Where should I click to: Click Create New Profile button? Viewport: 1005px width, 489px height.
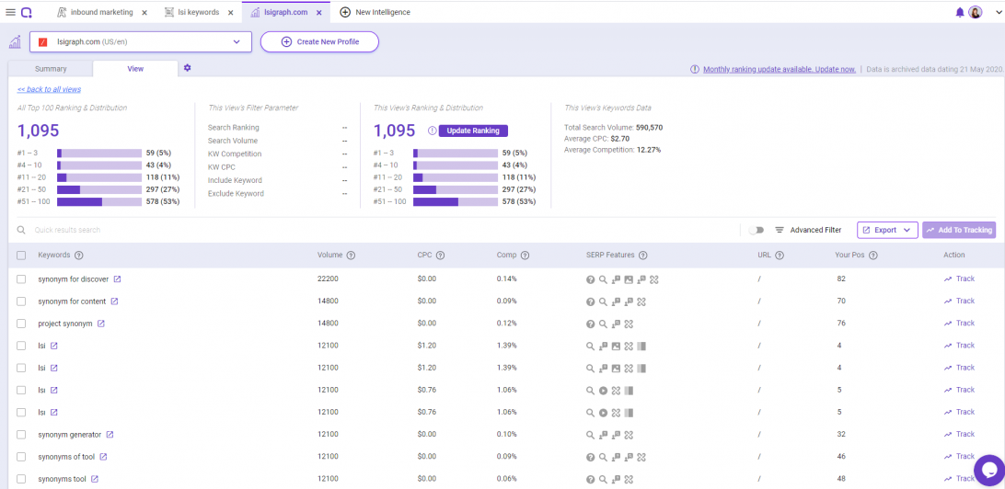tap(320, 42)
